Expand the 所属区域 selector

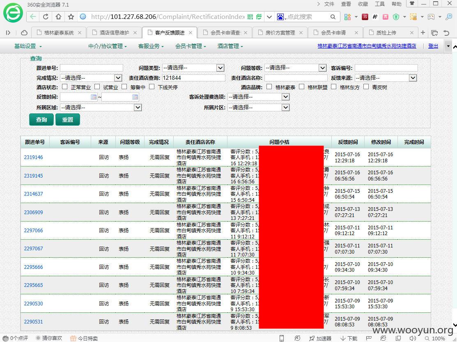[101, 108]
